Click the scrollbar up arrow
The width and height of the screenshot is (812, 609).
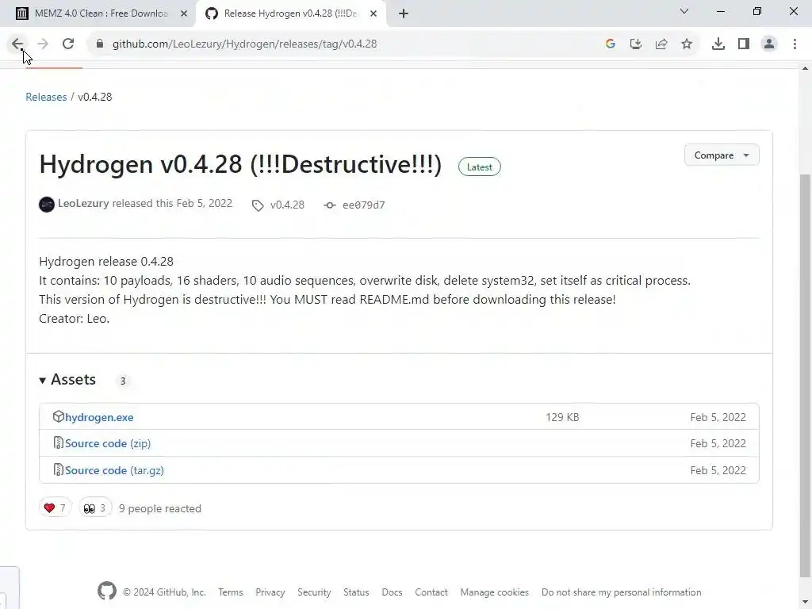806,68
